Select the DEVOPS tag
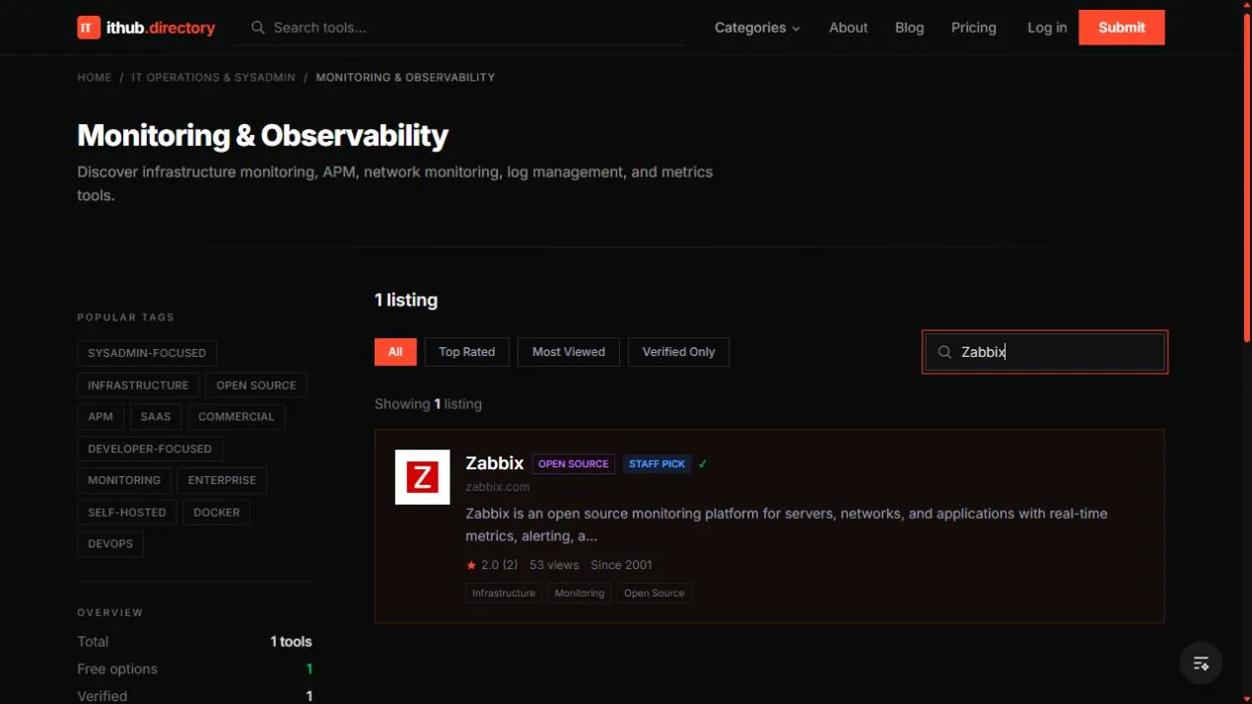 [x=110, y=544]
